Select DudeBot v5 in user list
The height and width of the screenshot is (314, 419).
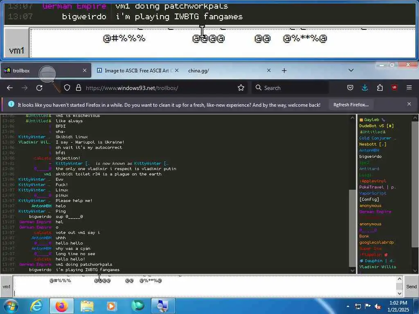point(376,126)
